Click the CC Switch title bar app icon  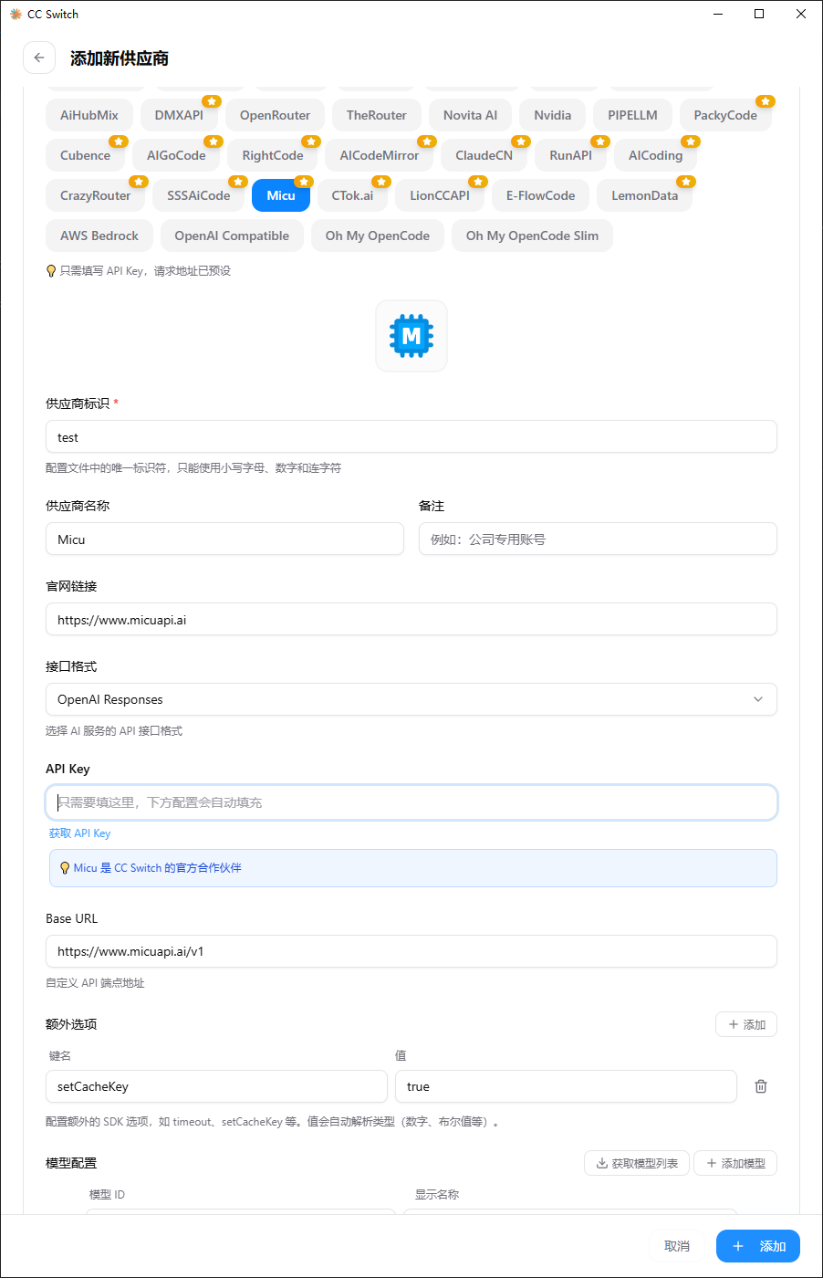coord(16,14)
